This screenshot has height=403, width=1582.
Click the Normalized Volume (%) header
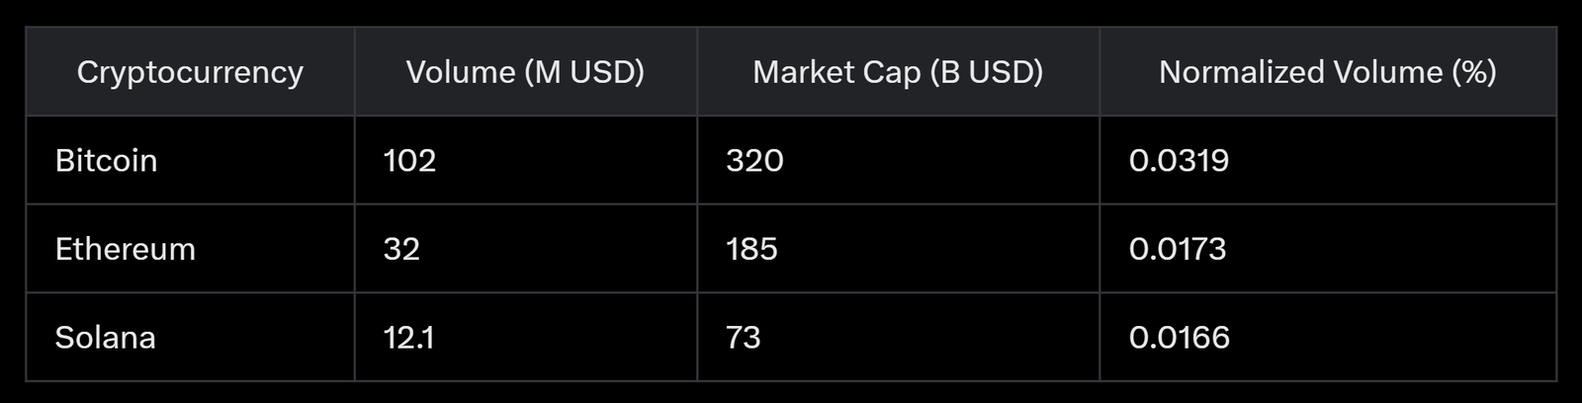1327,72
